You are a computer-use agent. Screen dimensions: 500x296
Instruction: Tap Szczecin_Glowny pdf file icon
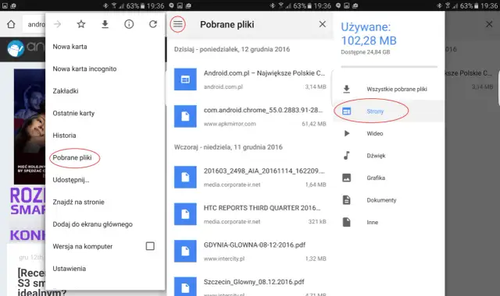point(185,287)
